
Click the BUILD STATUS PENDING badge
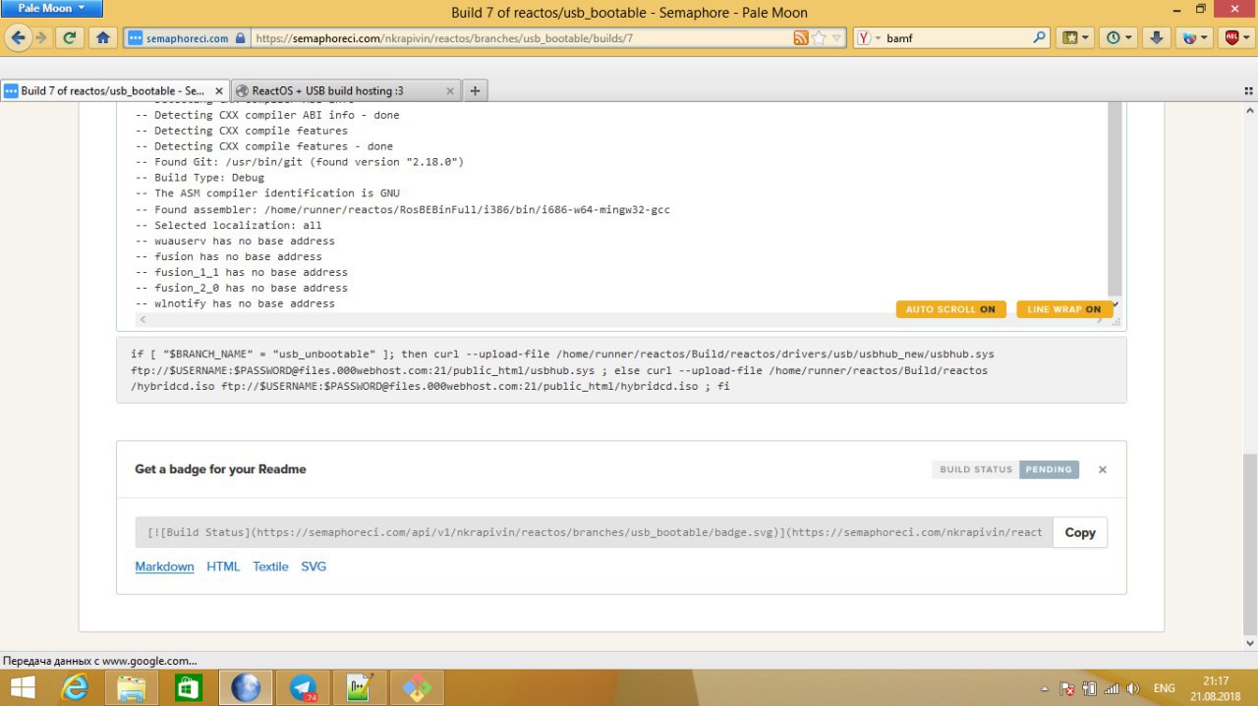pyautogui.click(x=1005, y=469)
